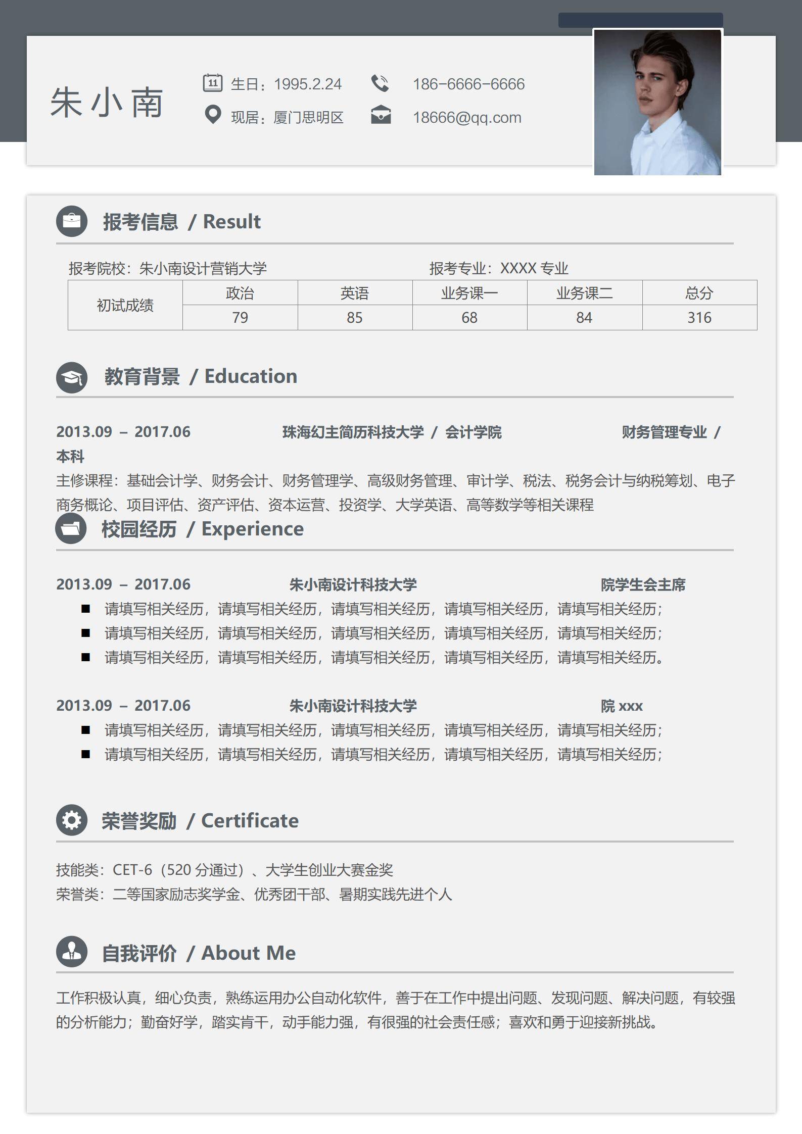Click the total score cell 316

pyautogui.click(x=699, y=318)
